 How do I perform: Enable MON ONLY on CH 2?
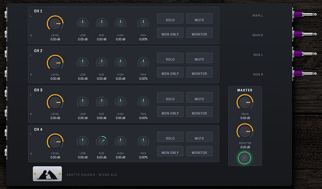170,72
